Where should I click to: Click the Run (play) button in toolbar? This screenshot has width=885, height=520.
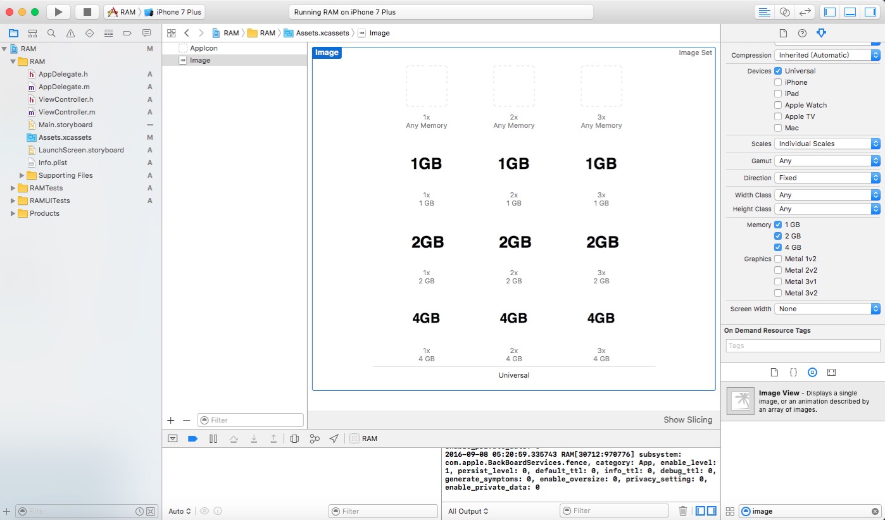[58, 12]
